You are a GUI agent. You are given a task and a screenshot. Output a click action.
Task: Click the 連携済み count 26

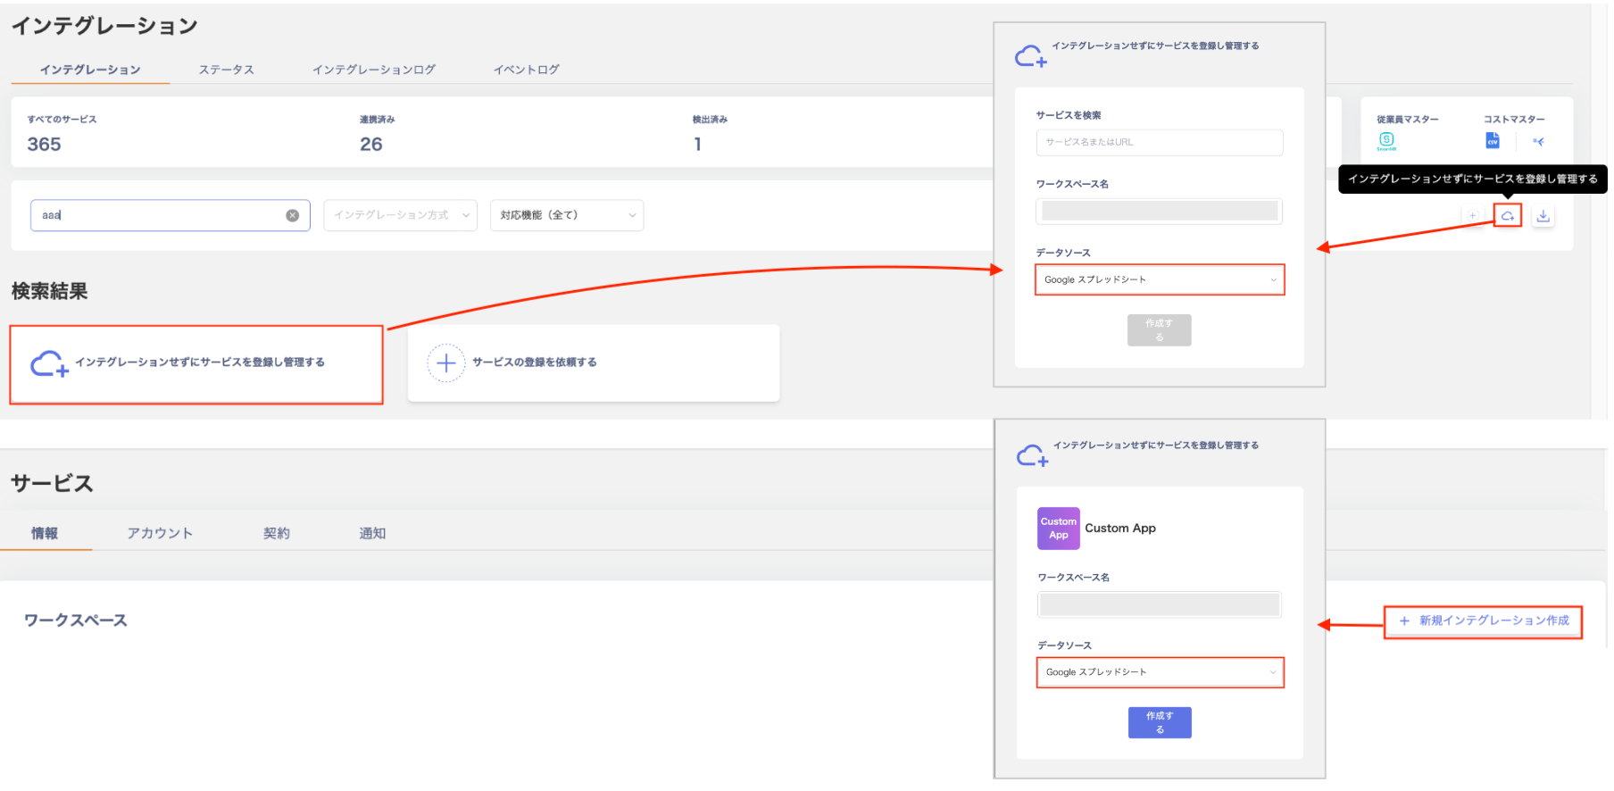click(371, 145)
